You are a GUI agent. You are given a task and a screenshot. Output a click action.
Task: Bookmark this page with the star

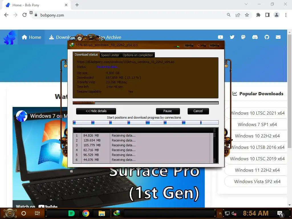[x=247, y=15]
